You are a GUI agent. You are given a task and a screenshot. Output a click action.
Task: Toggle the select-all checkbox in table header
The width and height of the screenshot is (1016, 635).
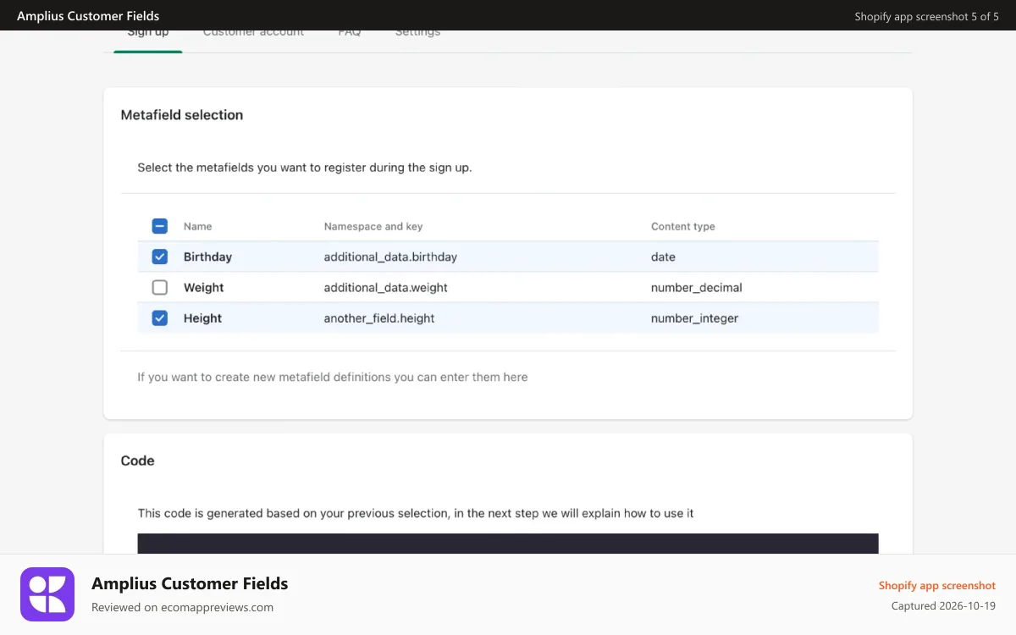click(159, 226)
